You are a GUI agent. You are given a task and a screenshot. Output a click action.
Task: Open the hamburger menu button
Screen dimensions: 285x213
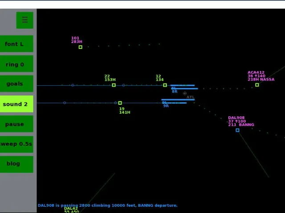click(x=25, y=20)
